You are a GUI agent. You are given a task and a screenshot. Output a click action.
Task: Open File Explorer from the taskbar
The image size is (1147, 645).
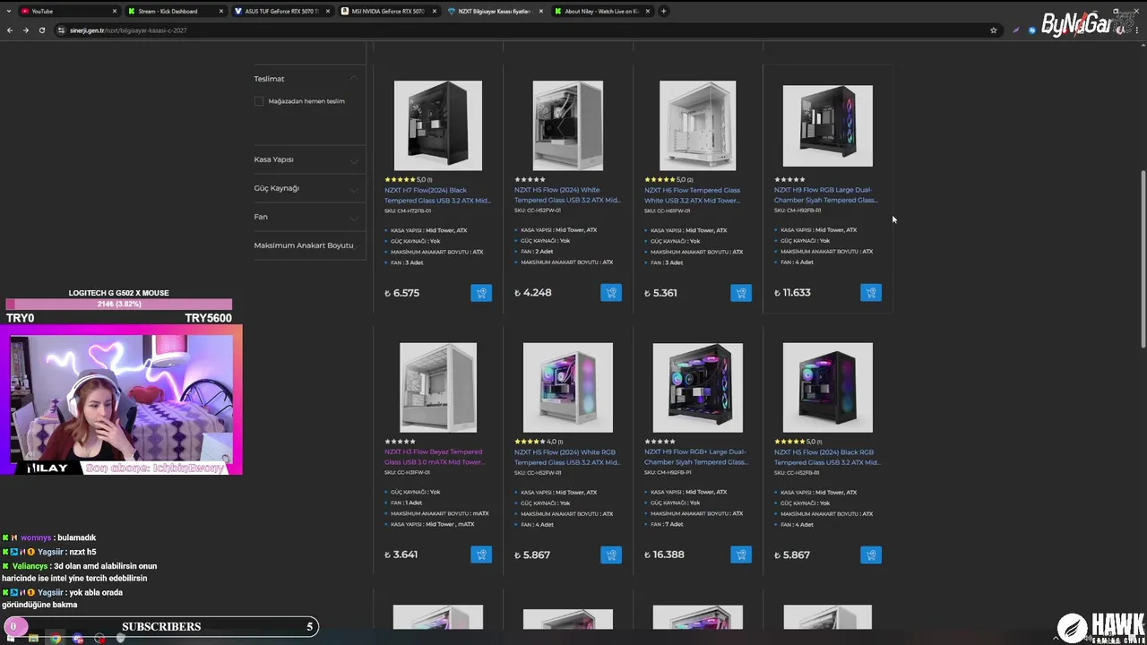point(33,638)
